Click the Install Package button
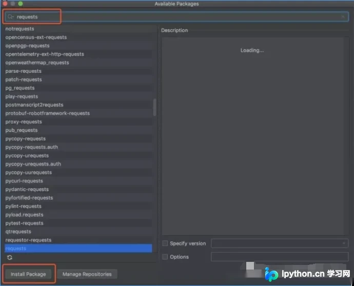Screen dimensions: 354x286 [28, 274]
